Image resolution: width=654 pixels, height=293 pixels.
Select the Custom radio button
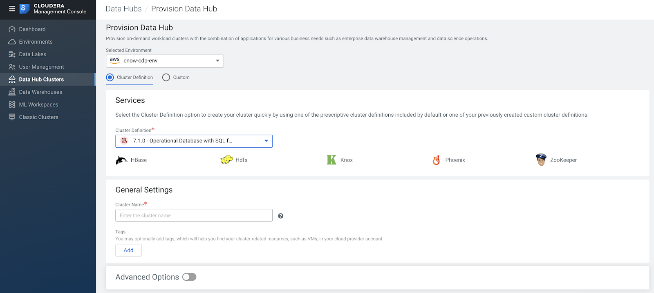[x=166, y=78]
